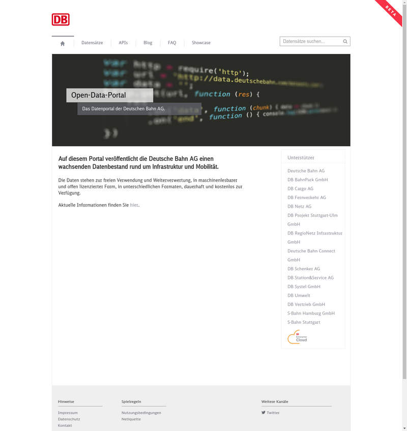407x431 pixels.
Task: Open the Impressum footer link
Action: click(x=68, y=413)
